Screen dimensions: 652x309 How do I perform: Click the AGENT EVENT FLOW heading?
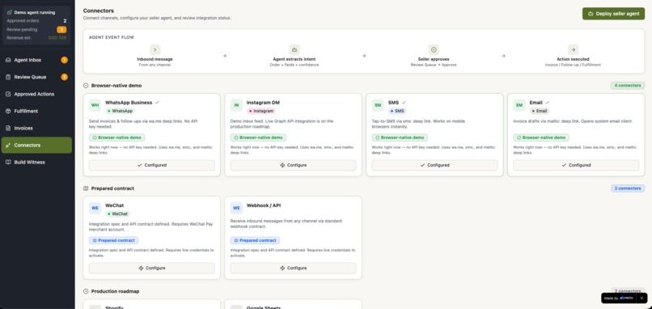111,37
